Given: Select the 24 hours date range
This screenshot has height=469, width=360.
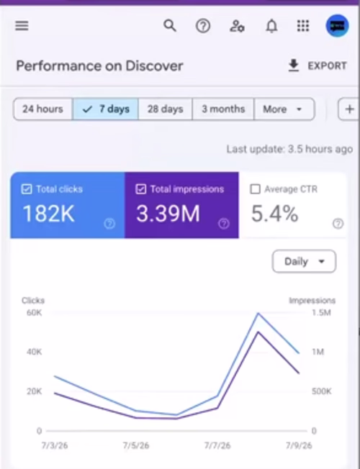Looking at the screenshot, I should click(42, 109).
